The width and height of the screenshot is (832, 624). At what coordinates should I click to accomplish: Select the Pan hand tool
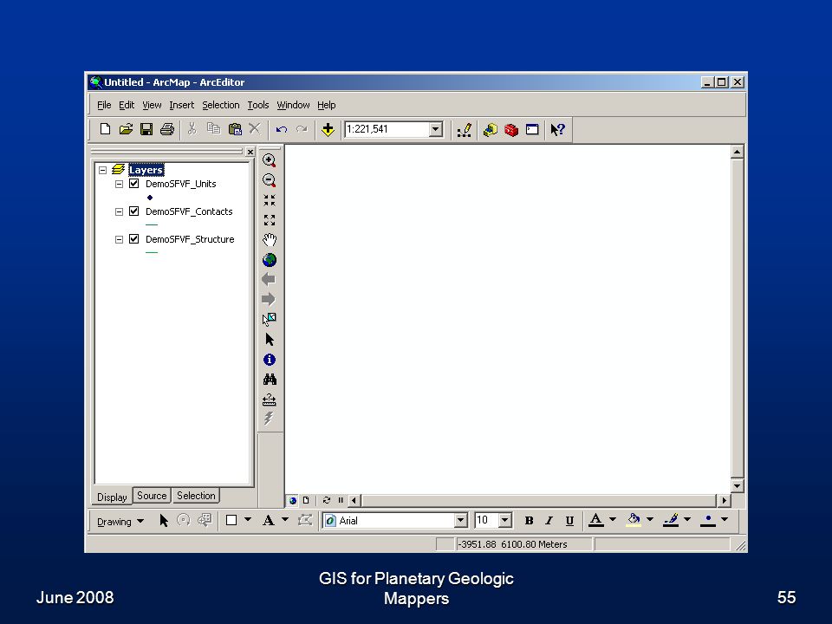click(270, 240)
